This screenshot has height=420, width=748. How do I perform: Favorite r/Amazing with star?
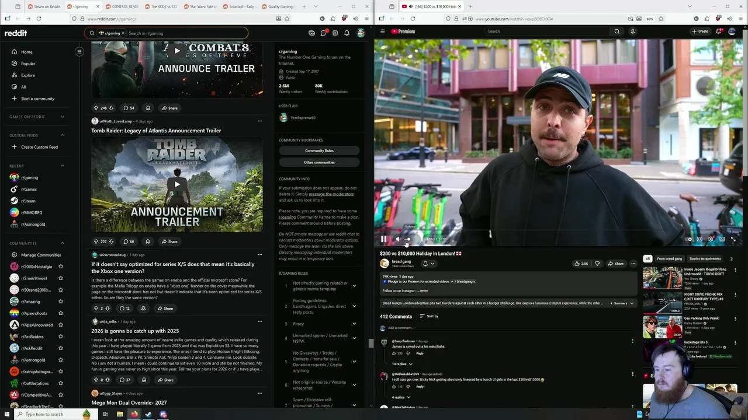[61, 302]
